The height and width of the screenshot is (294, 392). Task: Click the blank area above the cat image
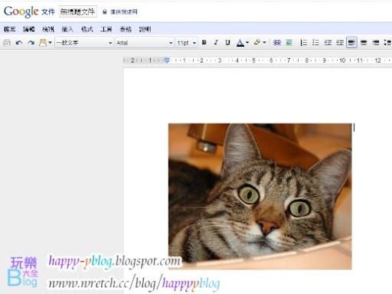[x=258, y=96]
